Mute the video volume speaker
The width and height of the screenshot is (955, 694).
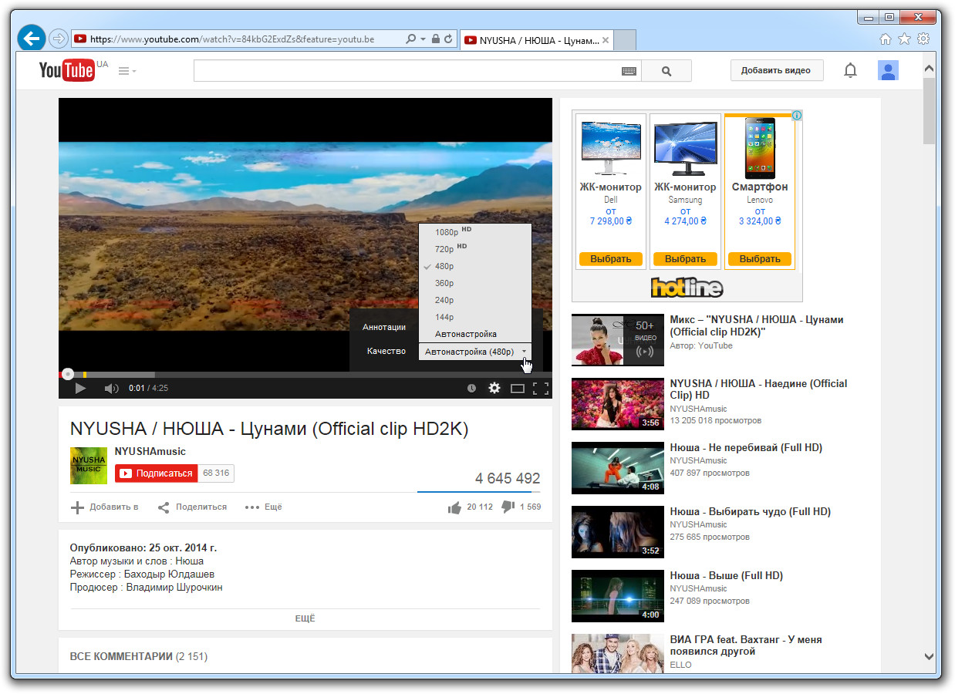[111, 388]
